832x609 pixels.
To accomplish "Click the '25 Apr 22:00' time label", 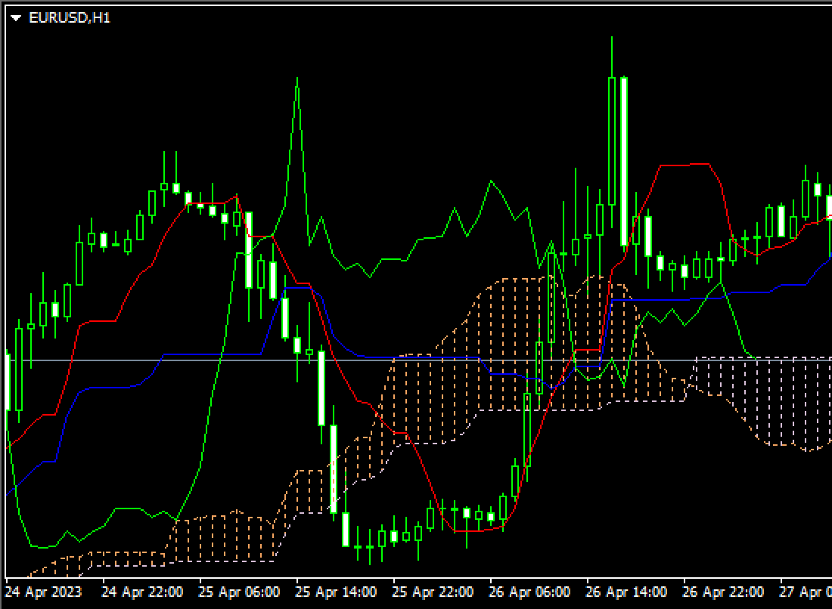I will point(433,592).
